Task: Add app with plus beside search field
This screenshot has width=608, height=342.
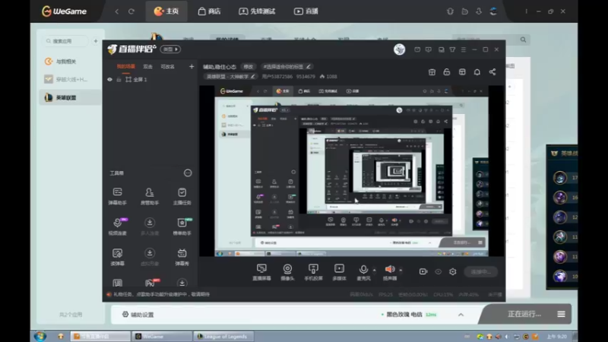Action: point(96,41)
